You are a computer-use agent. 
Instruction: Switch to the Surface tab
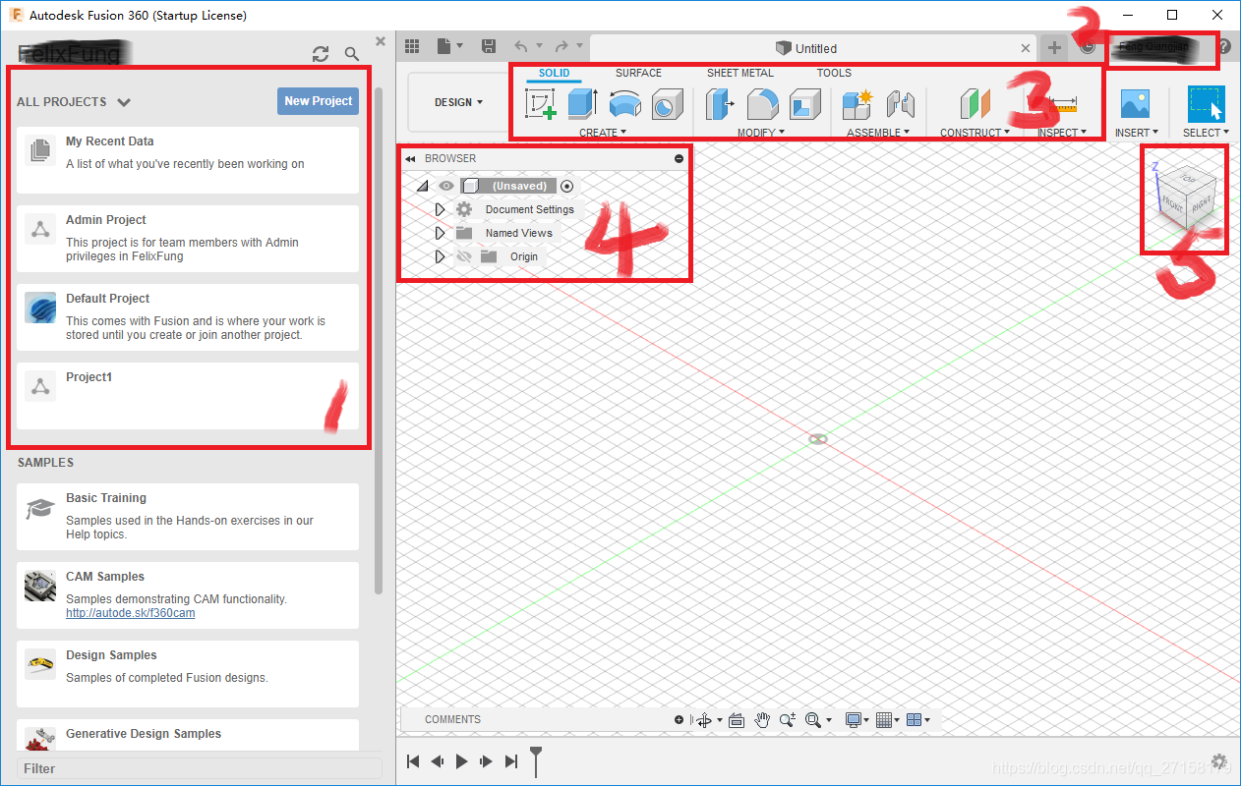point(638,73)
